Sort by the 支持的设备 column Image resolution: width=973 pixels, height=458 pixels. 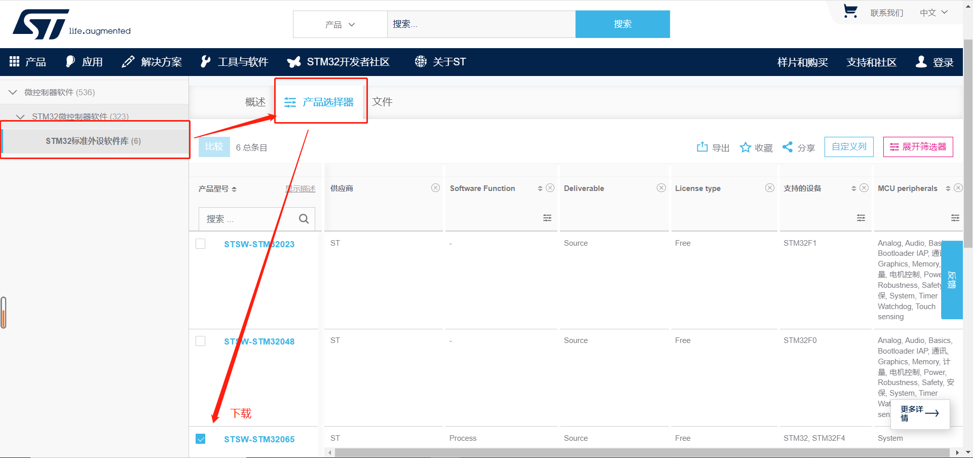click(854, 188)
